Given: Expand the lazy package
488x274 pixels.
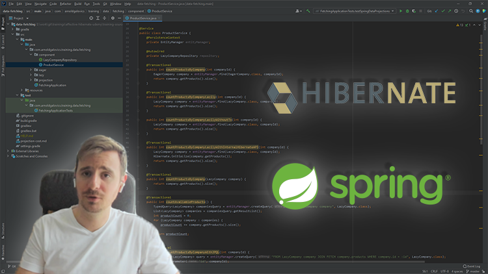Looking at the screenshot, I should pos(31,75).
